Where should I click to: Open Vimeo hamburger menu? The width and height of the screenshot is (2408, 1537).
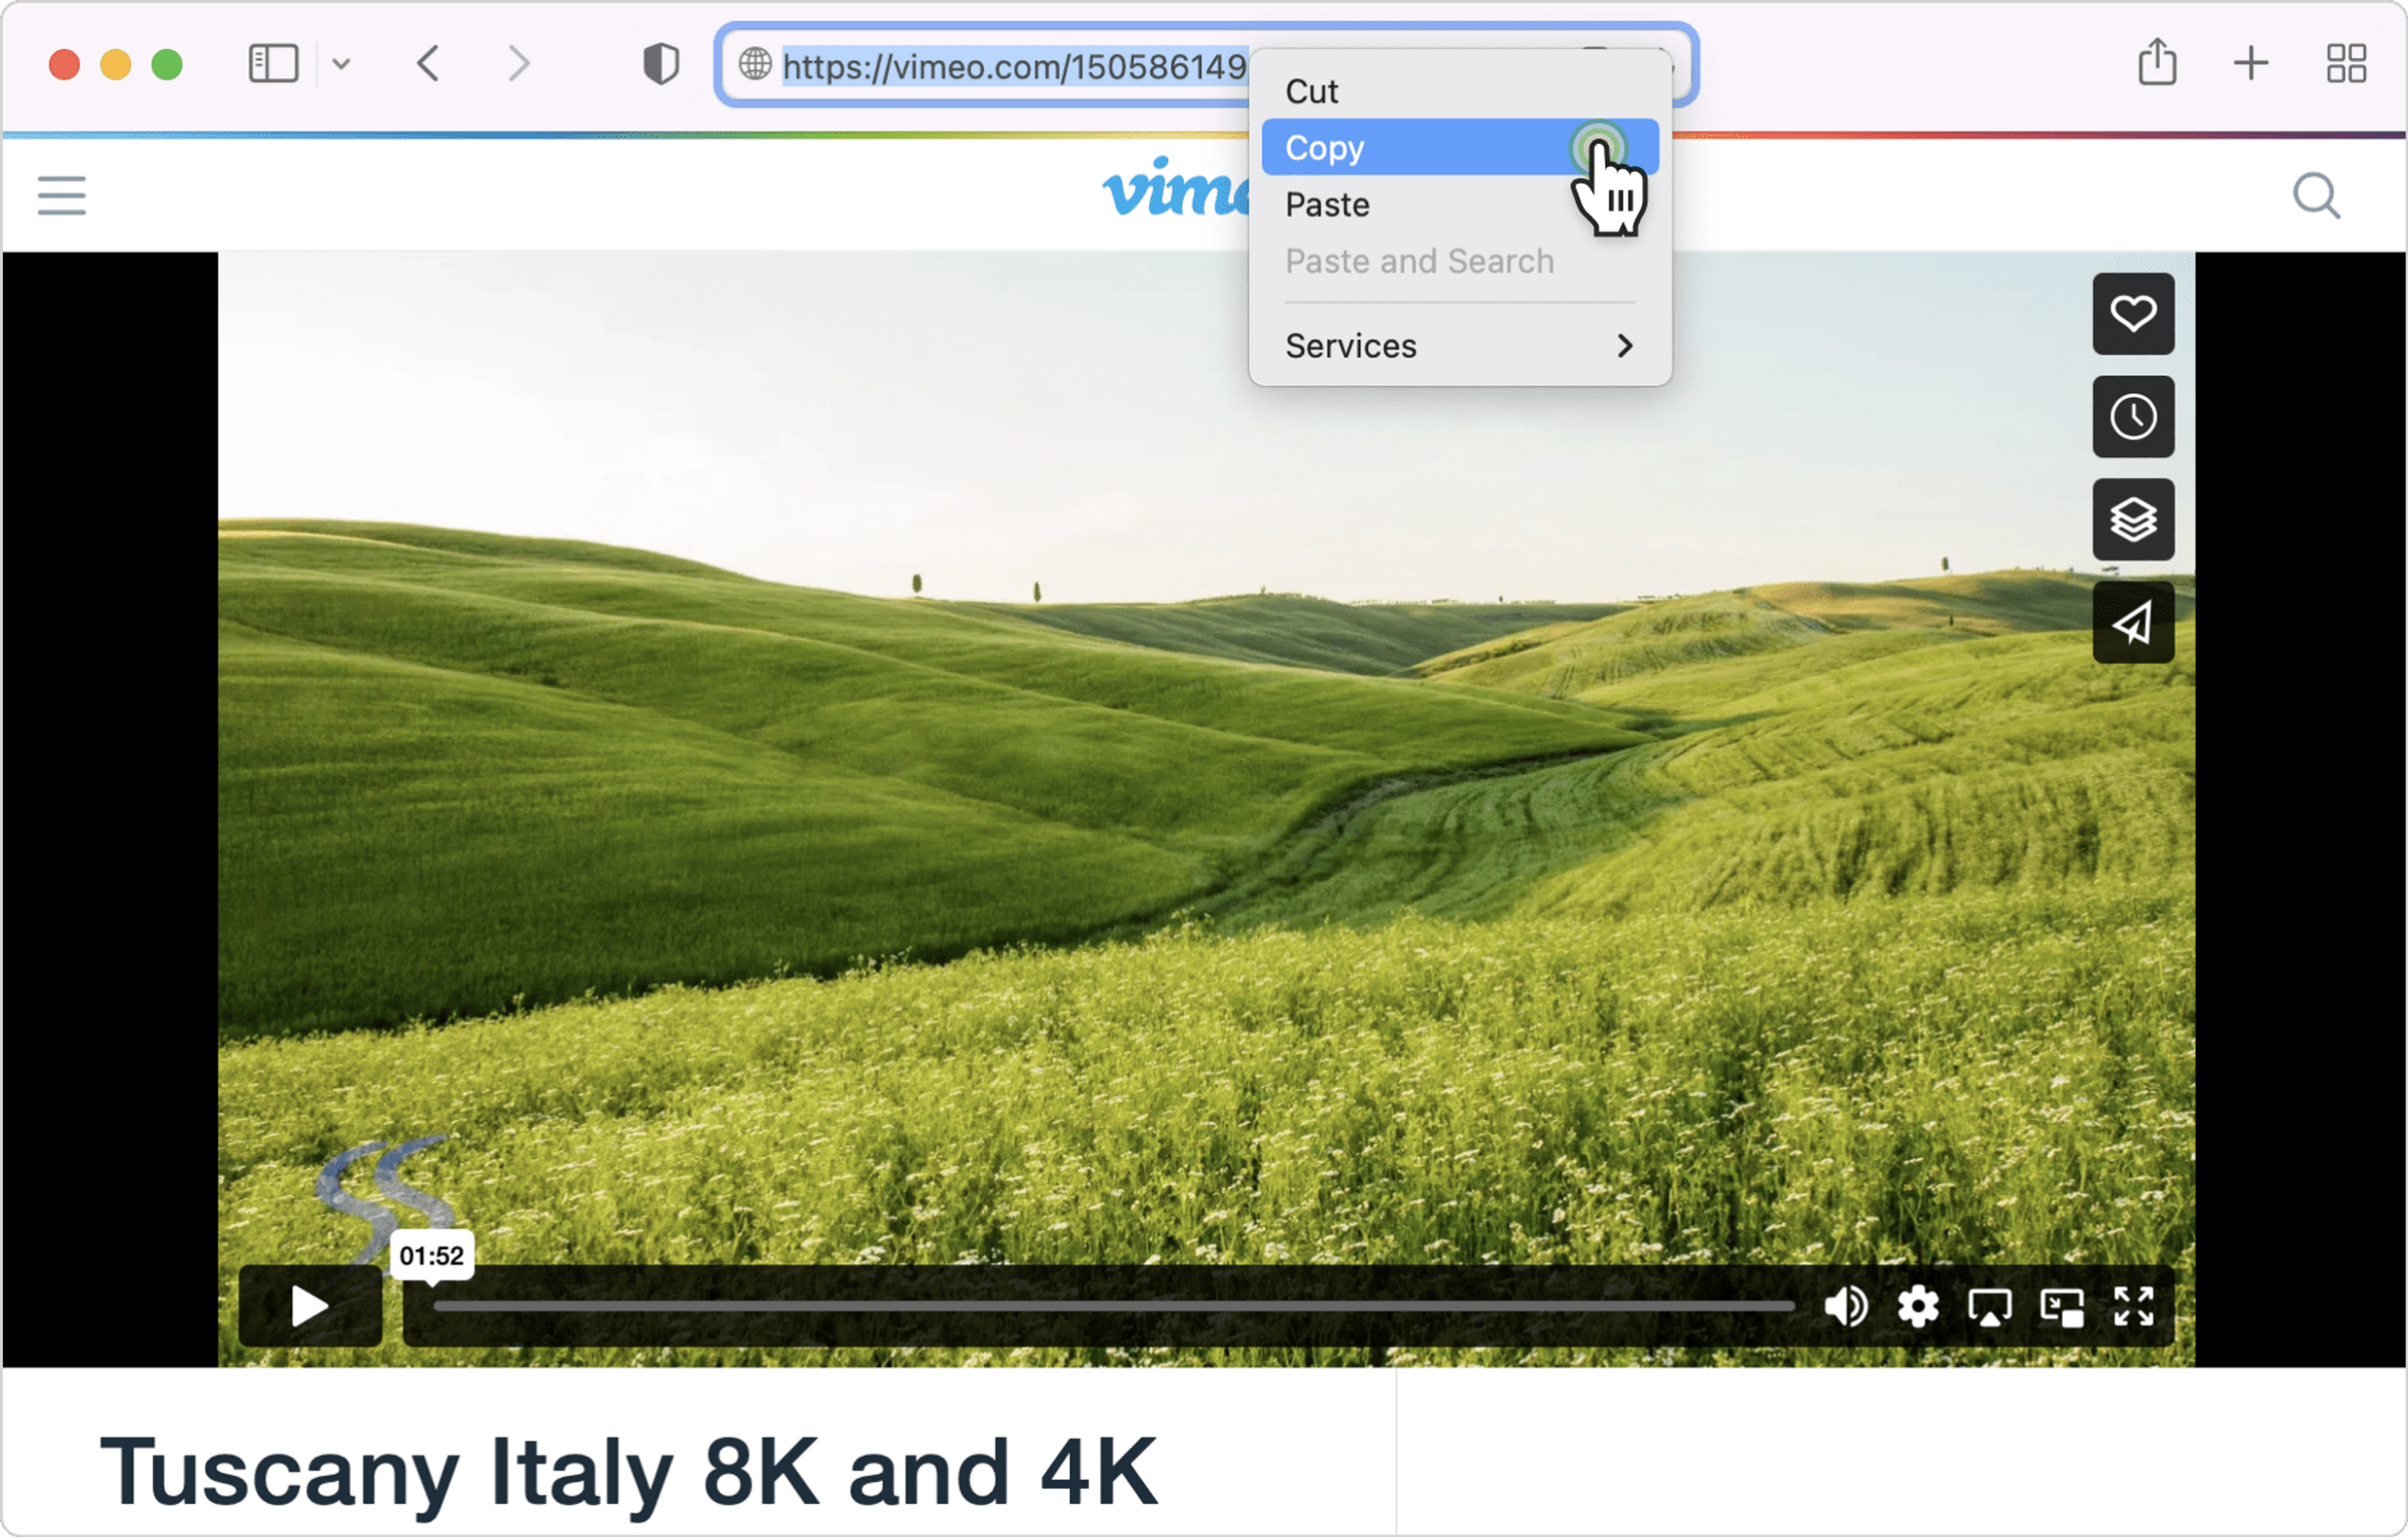pos(62,196)
